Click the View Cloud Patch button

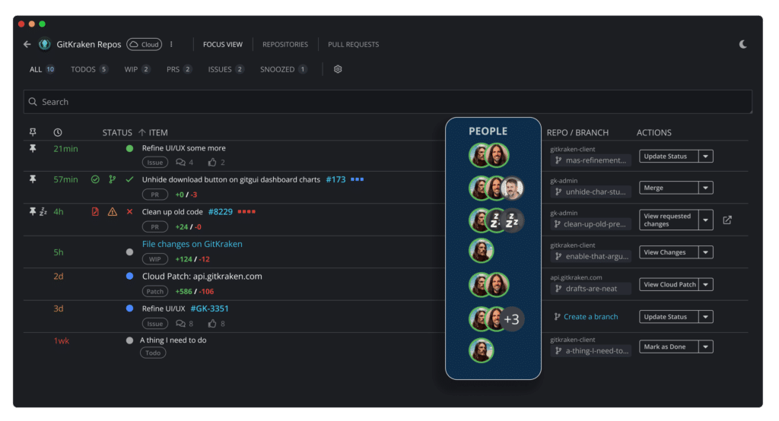[669, 284]
